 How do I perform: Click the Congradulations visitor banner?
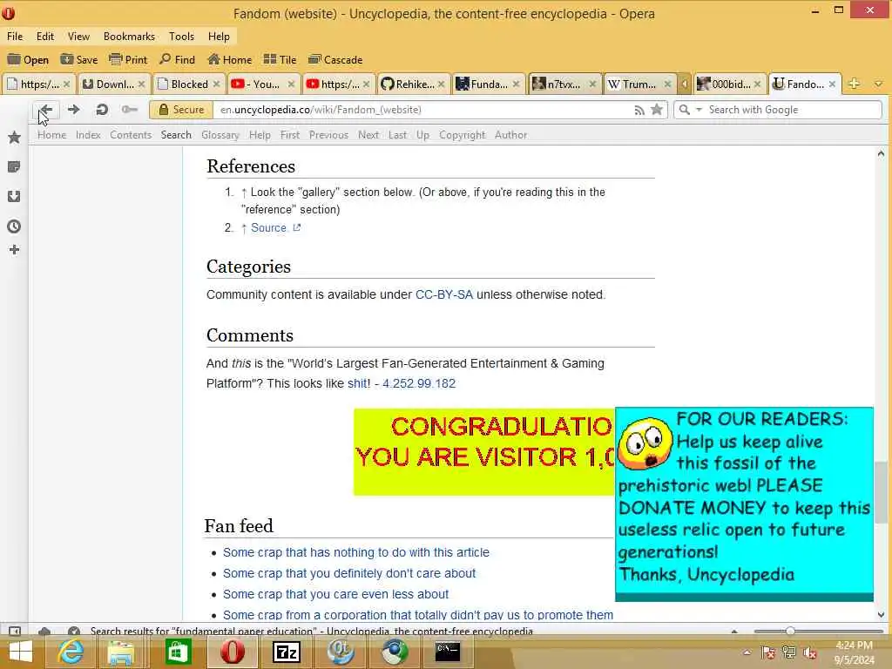click(x=484, y=452)
